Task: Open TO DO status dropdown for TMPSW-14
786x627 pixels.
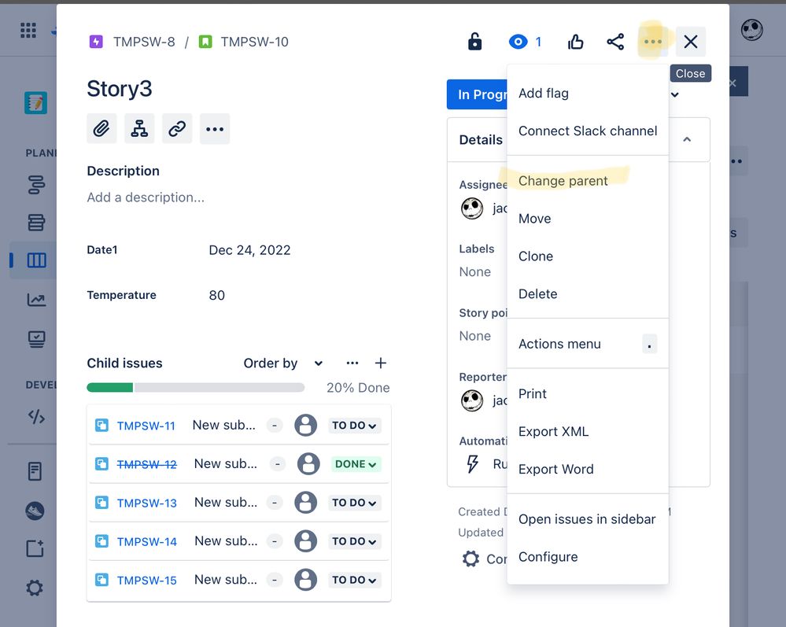Action: 354,541
